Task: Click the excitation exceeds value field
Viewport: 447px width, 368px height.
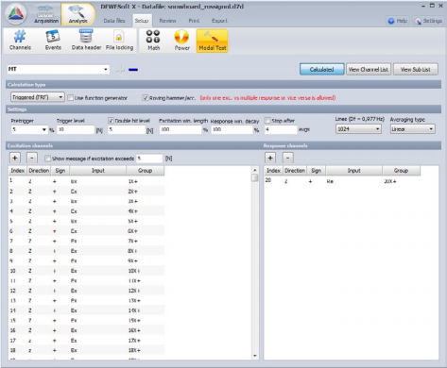Action: (x=149, y=159)
